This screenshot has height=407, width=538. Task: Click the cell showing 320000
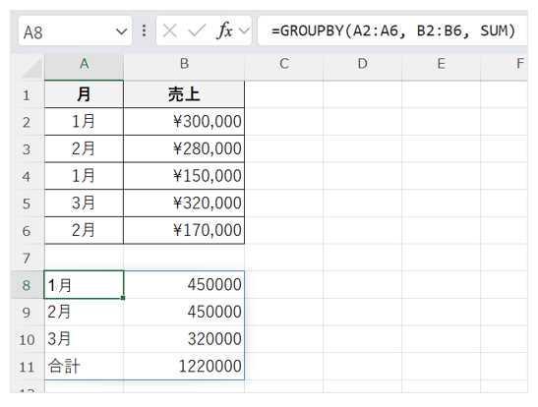[x=184, y=339]
